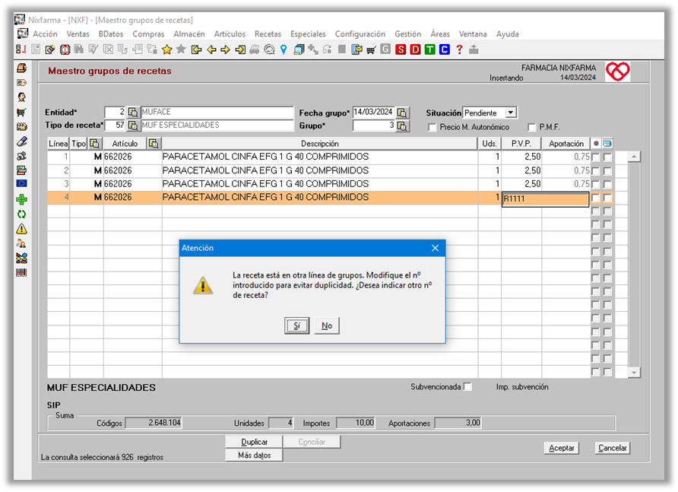
Task: Open the Ayuda menu
Action: point(507,33)
